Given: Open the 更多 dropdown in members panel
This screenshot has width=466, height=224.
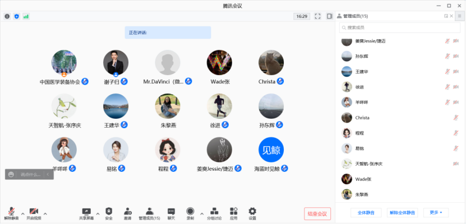Looking at the screenshot, I should click(436, 213).
